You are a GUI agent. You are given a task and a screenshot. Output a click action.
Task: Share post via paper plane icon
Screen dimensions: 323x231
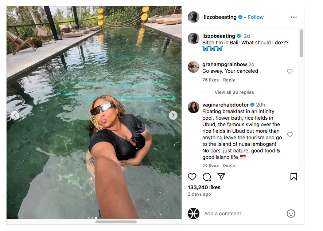tap(221, 177)
